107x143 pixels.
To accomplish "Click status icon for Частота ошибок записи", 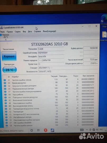I will (x=7, y=126).
